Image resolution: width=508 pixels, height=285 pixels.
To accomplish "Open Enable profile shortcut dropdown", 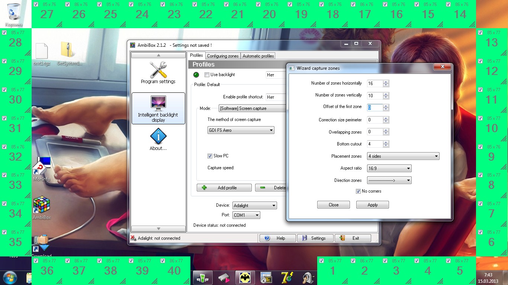I will pyautogui.click(x=276, y=97).
